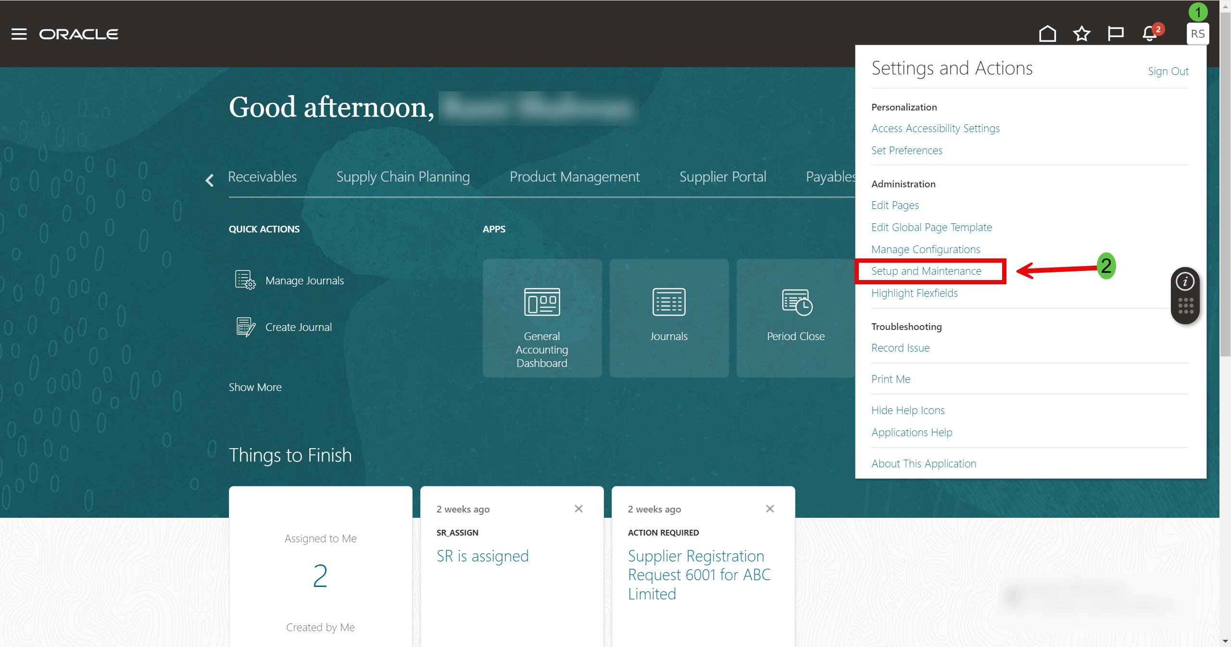Screen dimensions: 1231x647
Task: Open Favorites star icon
Action: [x=1081, y=34]
